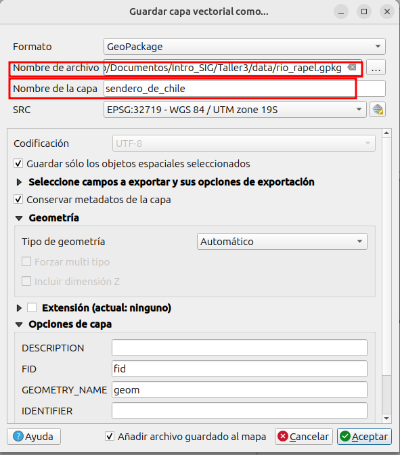Screen dimensions: 400x455
Task: Uncheck Conservar metadatos de la capa
Action: [18, 200]
